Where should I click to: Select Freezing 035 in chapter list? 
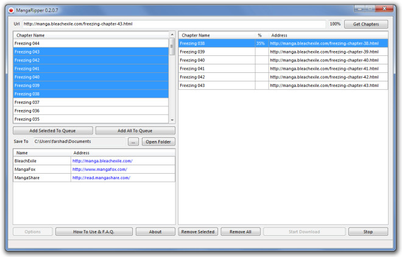pyautogui.click(x=91, y=119)
